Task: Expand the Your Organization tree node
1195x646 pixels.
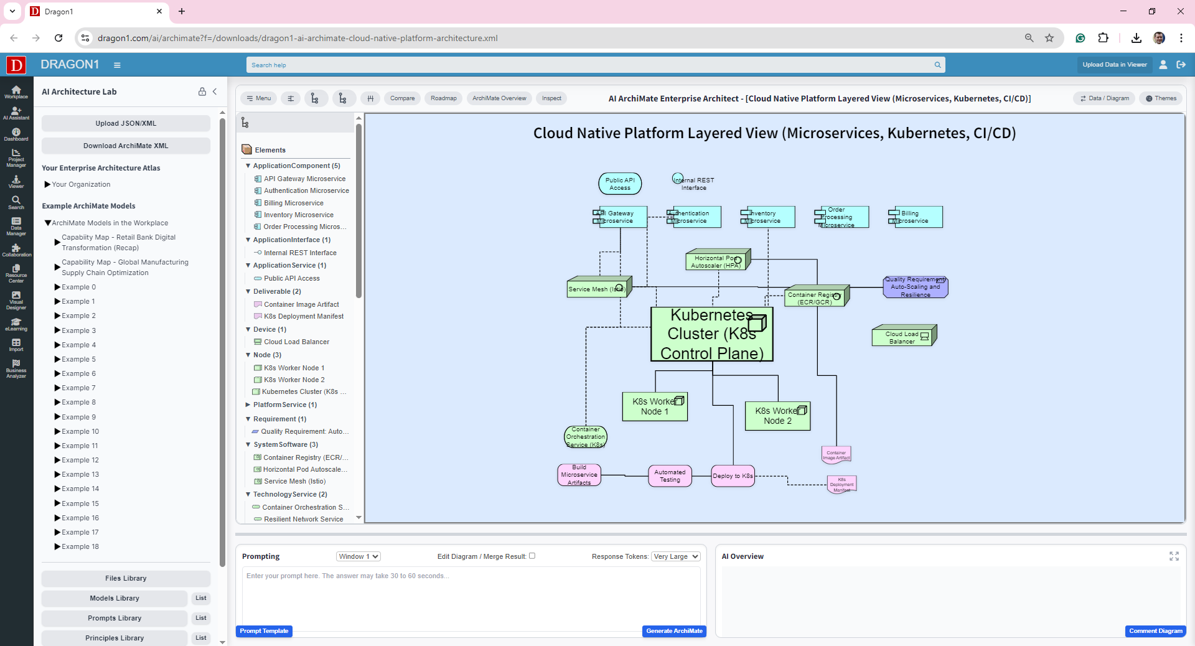Action: tap(47, 184)
